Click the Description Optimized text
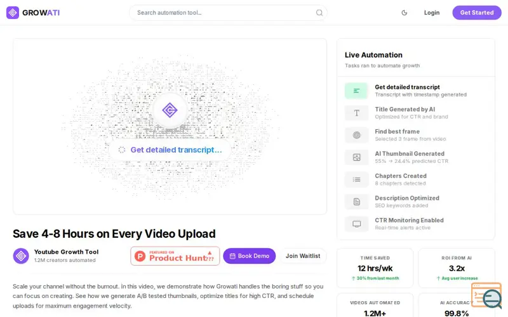508x317 pixels. 407,198
